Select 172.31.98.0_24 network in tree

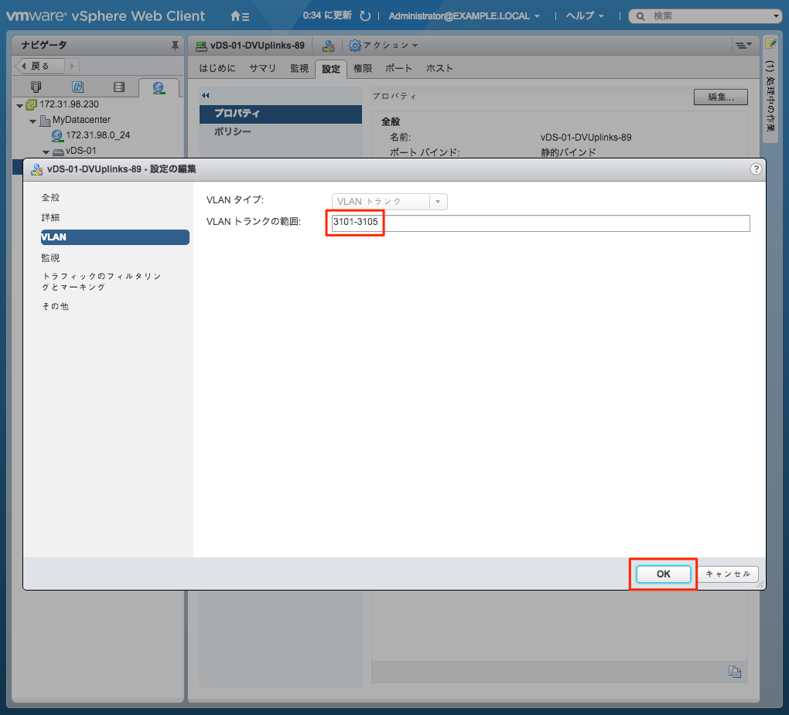pyautogui.click(x=97, y=135)
